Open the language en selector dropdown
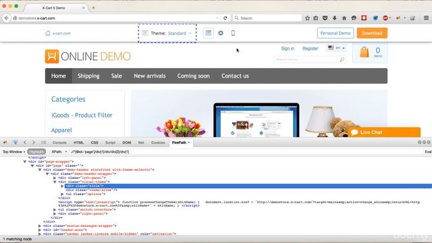The image size is (432, 243). coord(336,48)
